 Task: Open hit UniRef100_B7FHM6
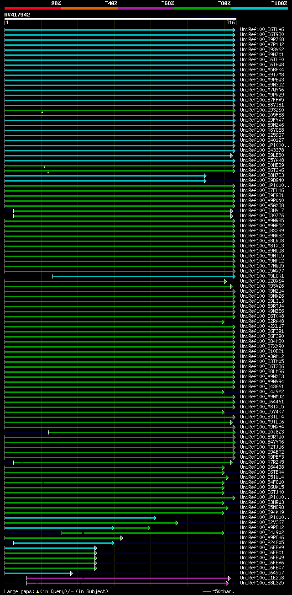pos(262,190)
